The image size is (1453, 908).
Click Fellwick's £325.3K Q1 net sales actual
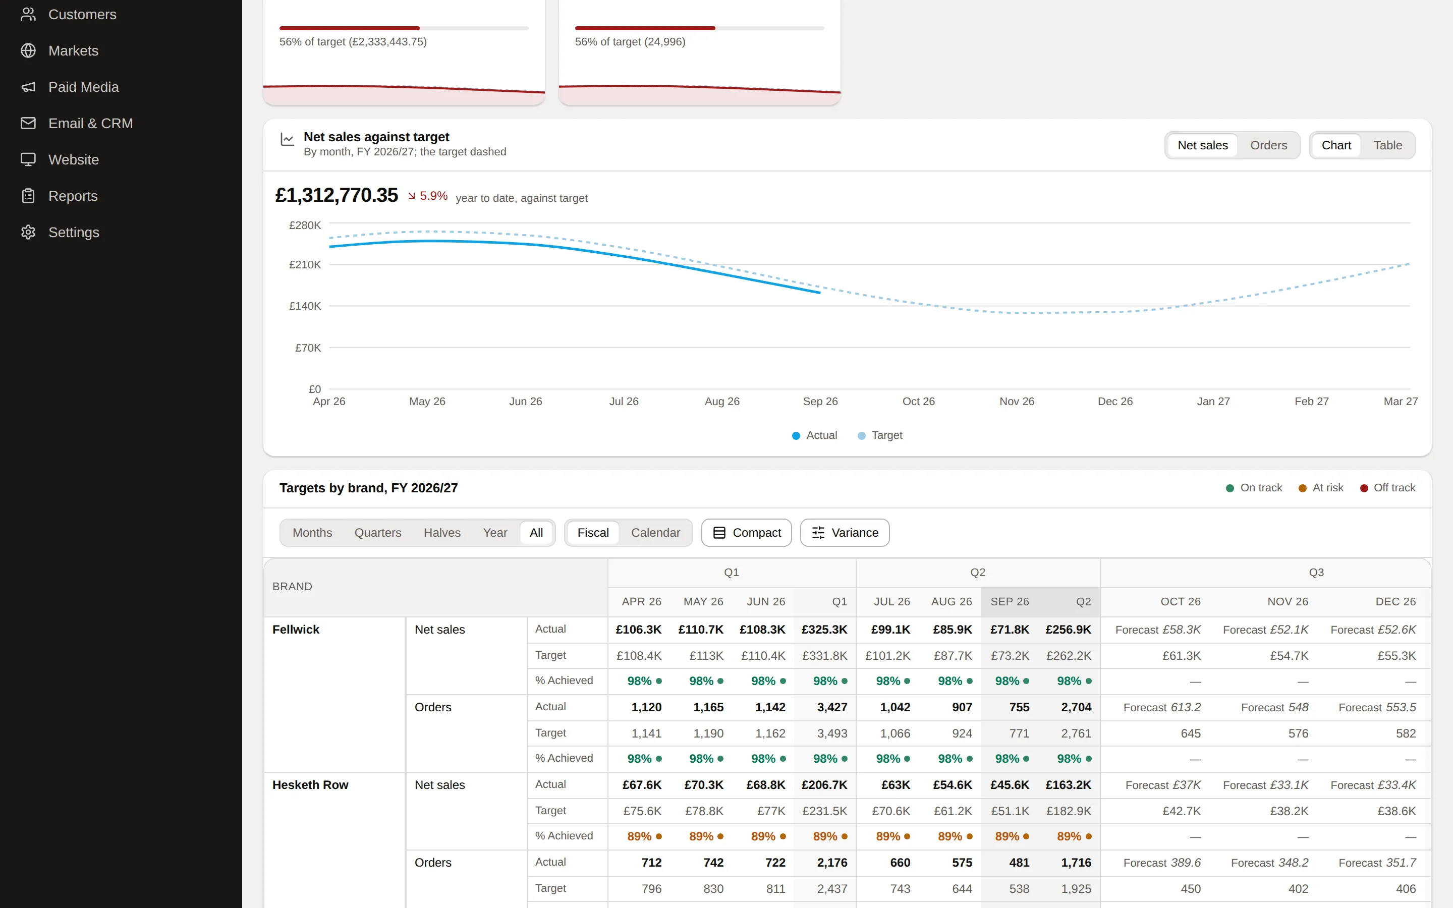(x=824, y=630)
